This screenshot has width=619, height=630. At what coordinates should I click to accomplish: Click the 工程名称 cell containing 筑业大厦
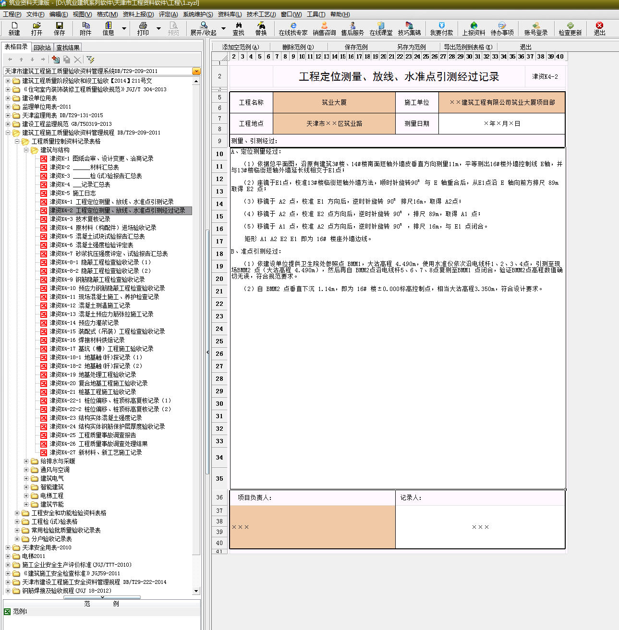(334, 102)
